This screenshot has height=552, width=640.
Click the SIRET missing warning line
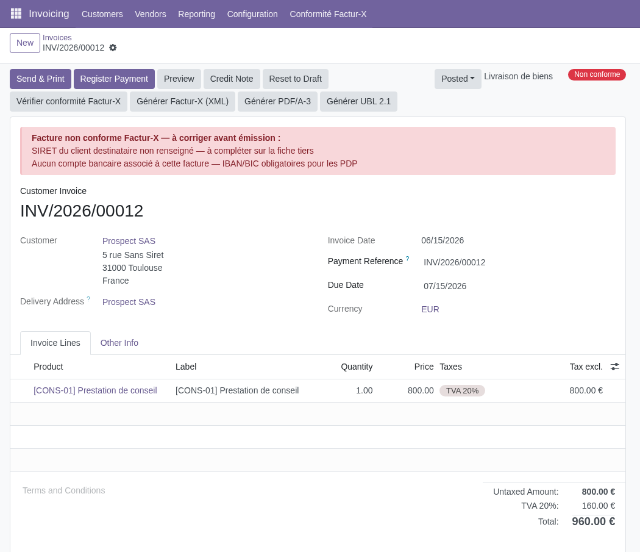[172, 151]
